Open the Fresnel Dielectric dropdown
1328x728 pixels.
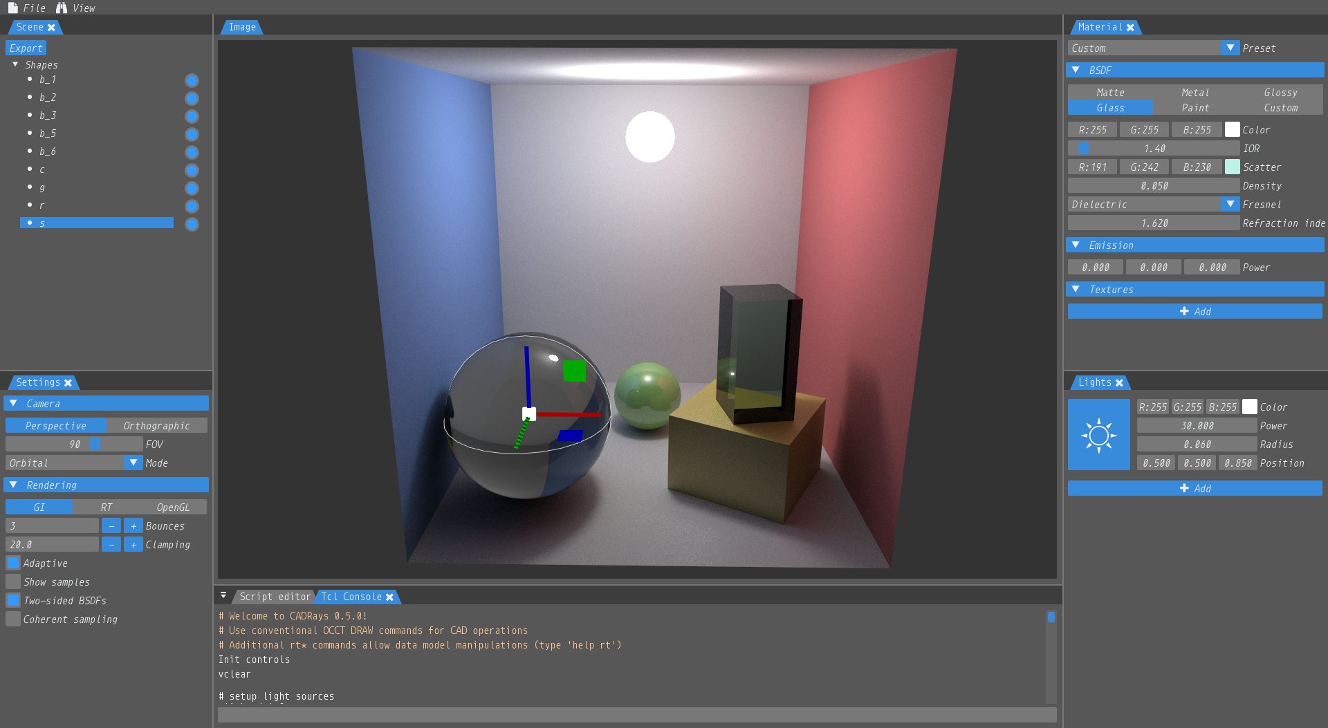pos(1229,205)
